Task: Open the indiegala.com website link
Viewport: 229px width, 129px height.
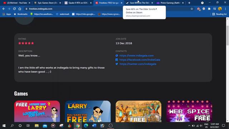Action: coord(136,56)
